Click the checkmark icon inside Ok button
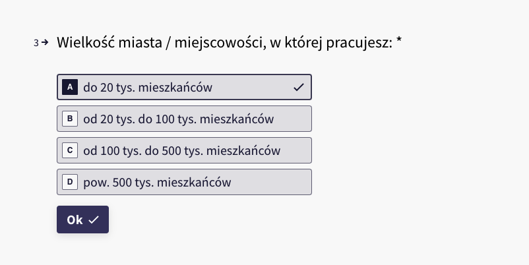The width and height of the screenshot is (529, 265). (94, 220)
